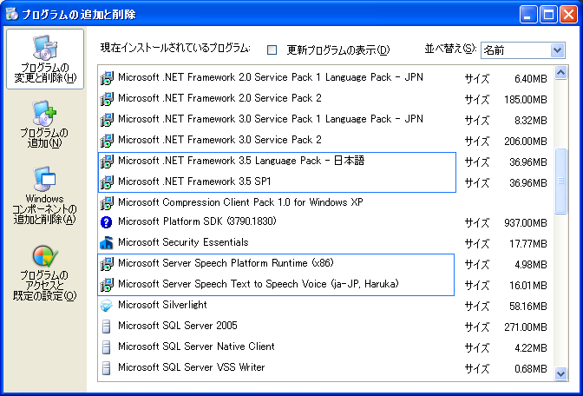
Task: Click the .NET Framework 3.5 SP1 icon
Action: pos(107,182)
